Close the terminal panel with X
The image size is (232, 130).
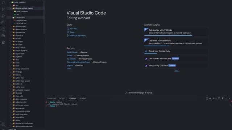[x=229, y=98]
